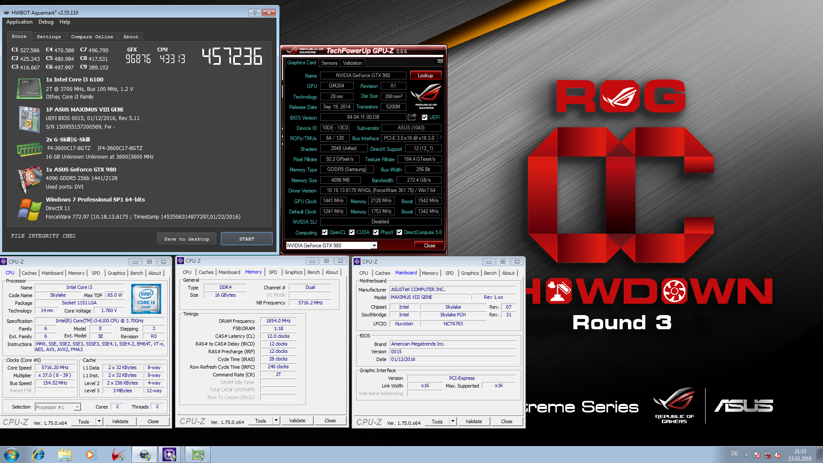Launch Internet Explorer from the taskbar
Screen dimensions: 823x463
(39, 454)
